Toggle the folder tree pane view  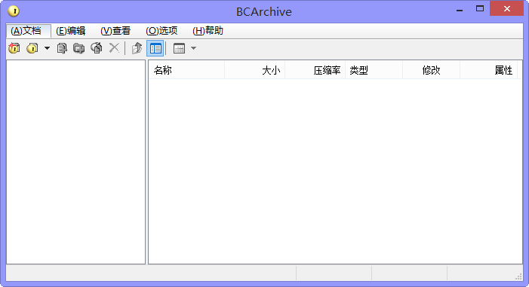pos(155,48)
